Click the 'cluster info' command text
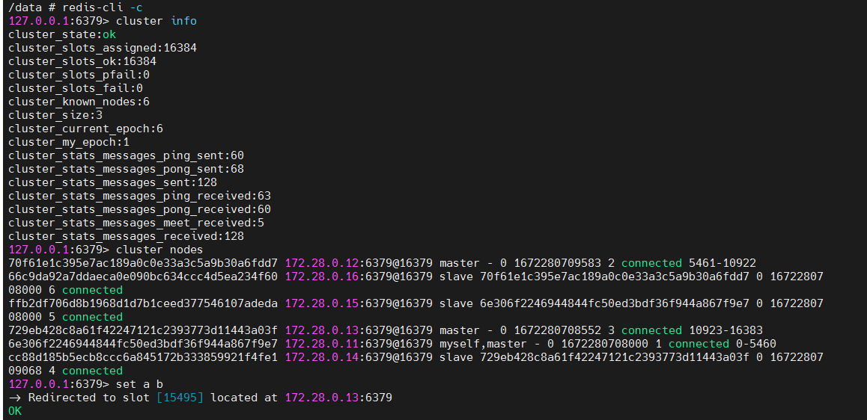867x420 pixels. (156, 21)
